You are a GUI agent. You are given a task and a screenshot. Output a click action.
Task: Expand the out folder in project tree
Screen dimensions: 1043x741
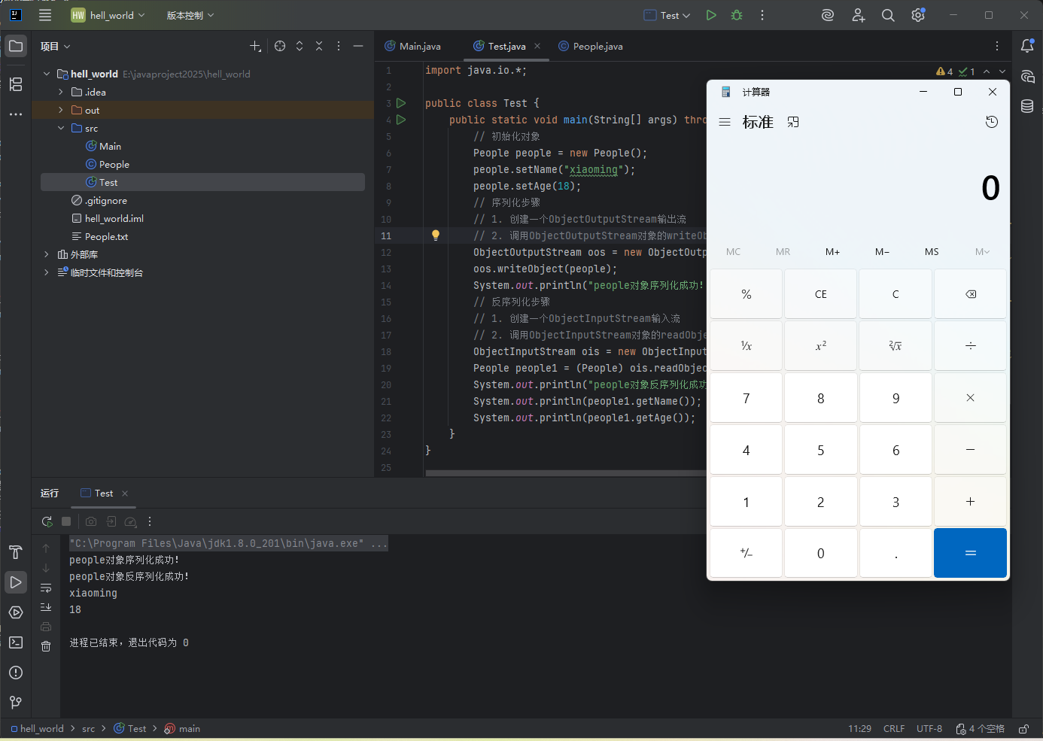pos(61,110)
